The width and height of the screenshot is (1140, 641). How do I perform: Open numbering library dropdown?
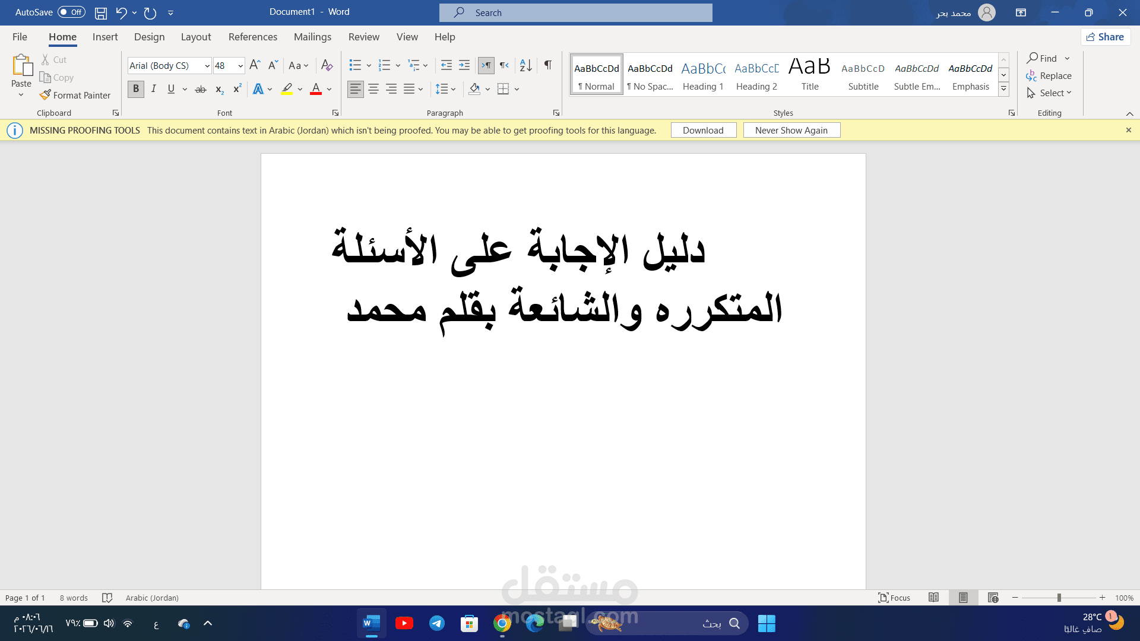pos(398,65)
